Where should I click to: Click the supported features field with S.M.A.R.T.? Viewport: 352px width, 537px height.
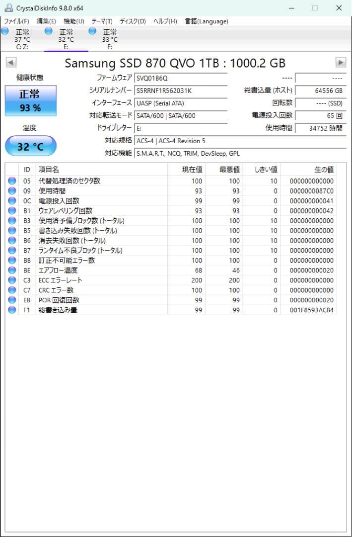tap(240, 154)
